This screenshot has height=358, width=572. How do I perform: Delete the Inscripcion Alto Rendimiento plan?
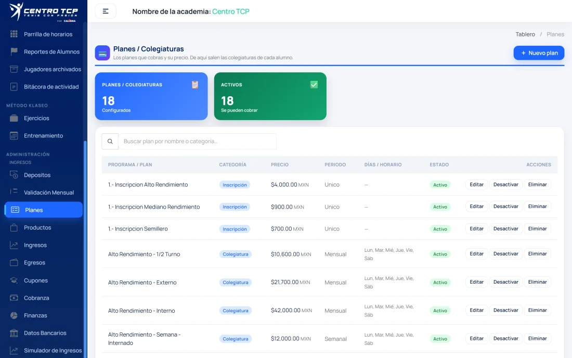(537, 184)
